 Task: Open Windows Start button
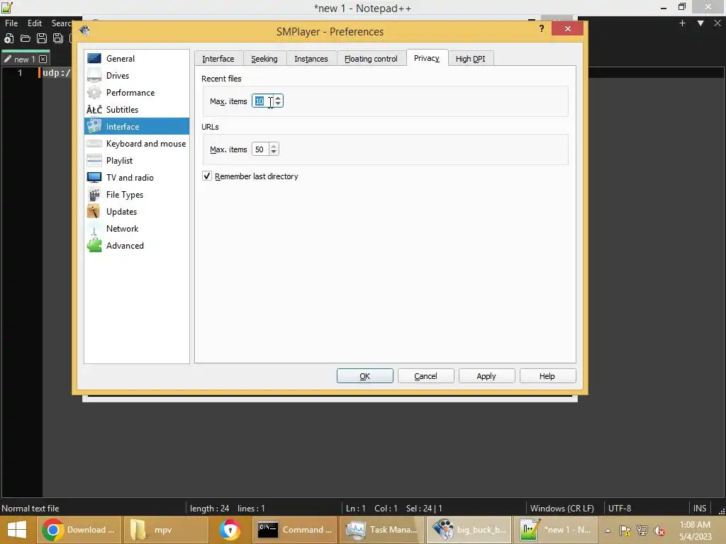[x=17, y=530]
